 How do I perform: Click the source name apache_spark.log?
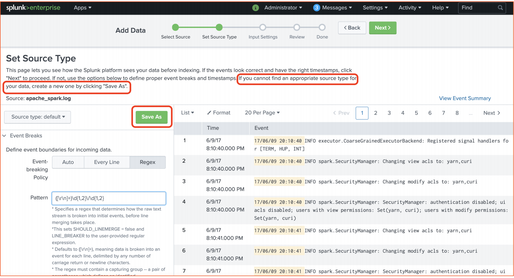(x=48, y=98)
